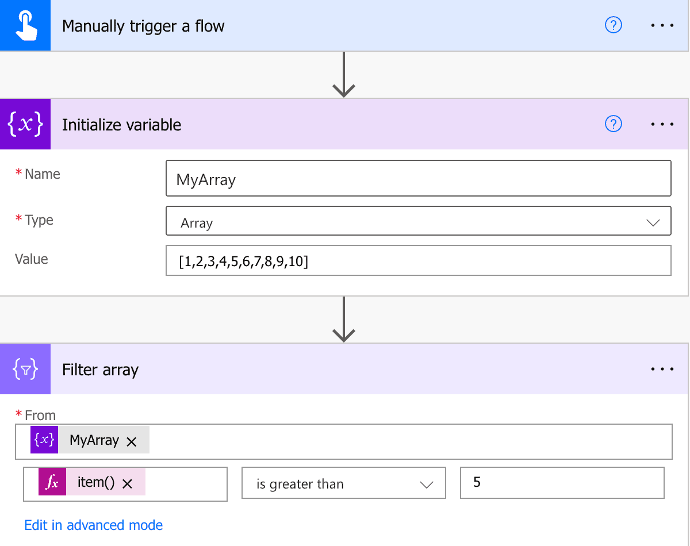Open help for Manually trigger a flow
This screenshot has width=690, height=546.
tap(613, 25)
